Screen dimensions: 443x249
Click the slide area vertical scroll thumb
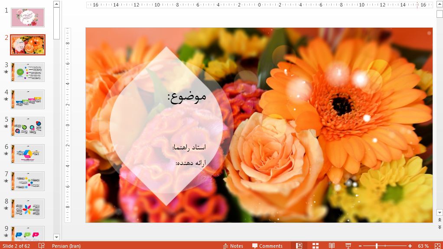coord(440,14)
